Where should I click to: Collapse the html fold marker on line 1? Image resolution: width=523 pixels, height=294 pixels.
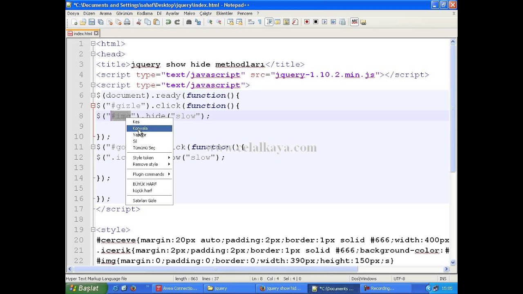tap(93, 44)
